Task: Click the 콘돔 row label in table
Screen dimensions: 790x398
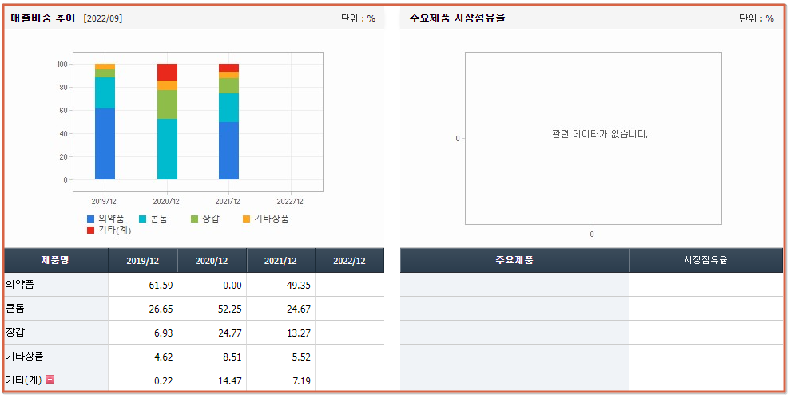Action: 15,309
